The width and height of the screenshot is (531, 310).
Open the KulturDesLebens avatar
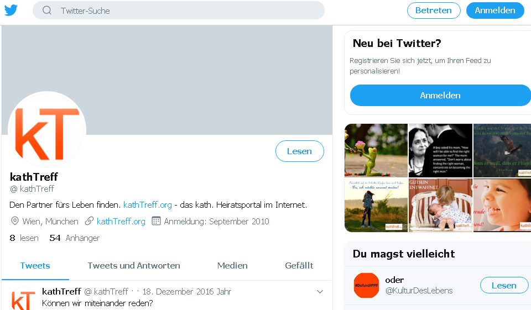(x=366, y=286)
